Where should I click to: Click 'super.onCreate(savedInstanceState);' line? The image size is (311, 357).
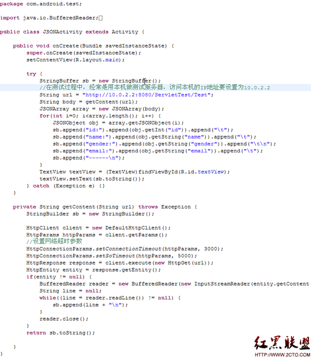tap(84, 53)
